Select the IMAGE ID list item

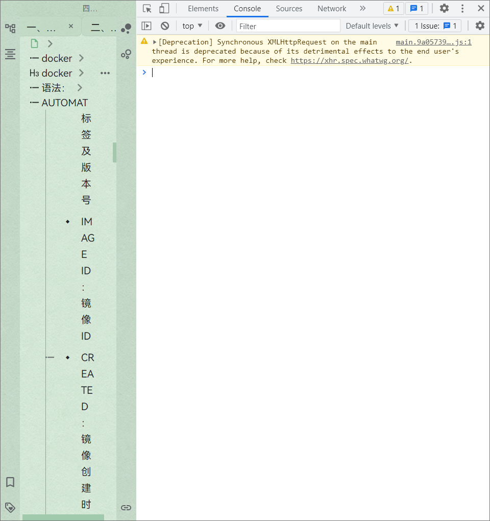87,279
